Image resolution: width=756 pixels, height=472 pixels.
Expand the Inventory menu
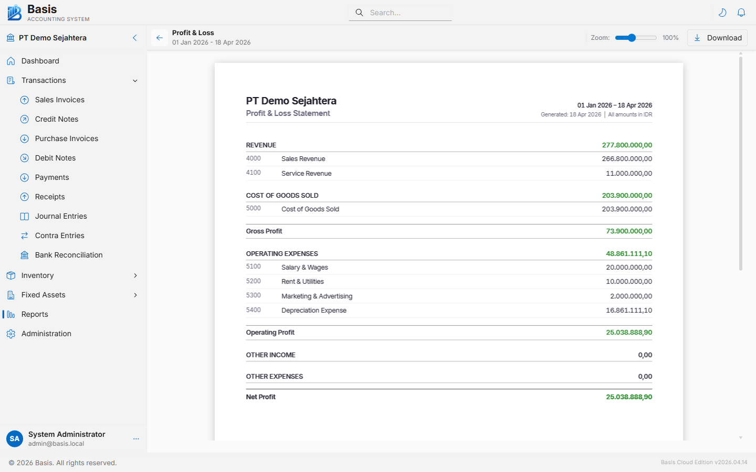coord(37,275)
